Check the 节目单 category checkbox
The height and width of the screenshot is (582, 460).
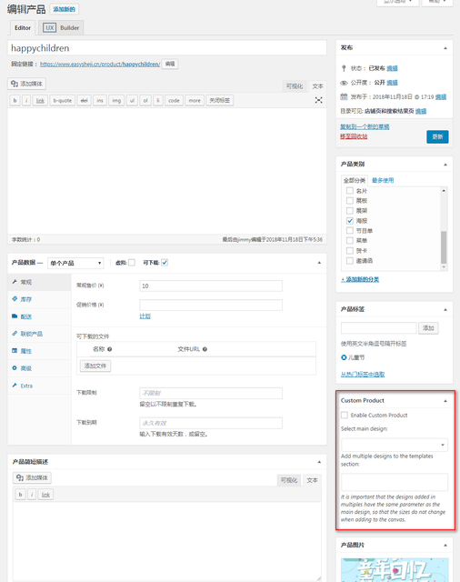(x=349, y=230)
